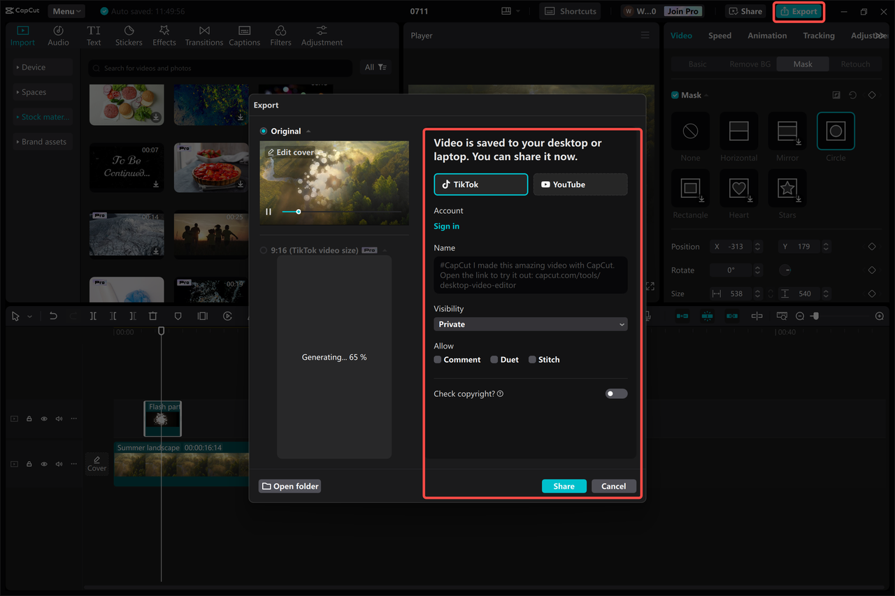
Task: Select the None mask option
Action: 690,131
